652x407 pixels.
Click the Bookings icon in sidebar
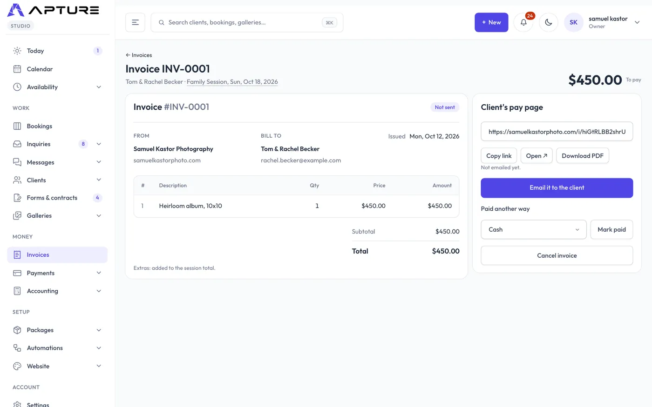17,126
